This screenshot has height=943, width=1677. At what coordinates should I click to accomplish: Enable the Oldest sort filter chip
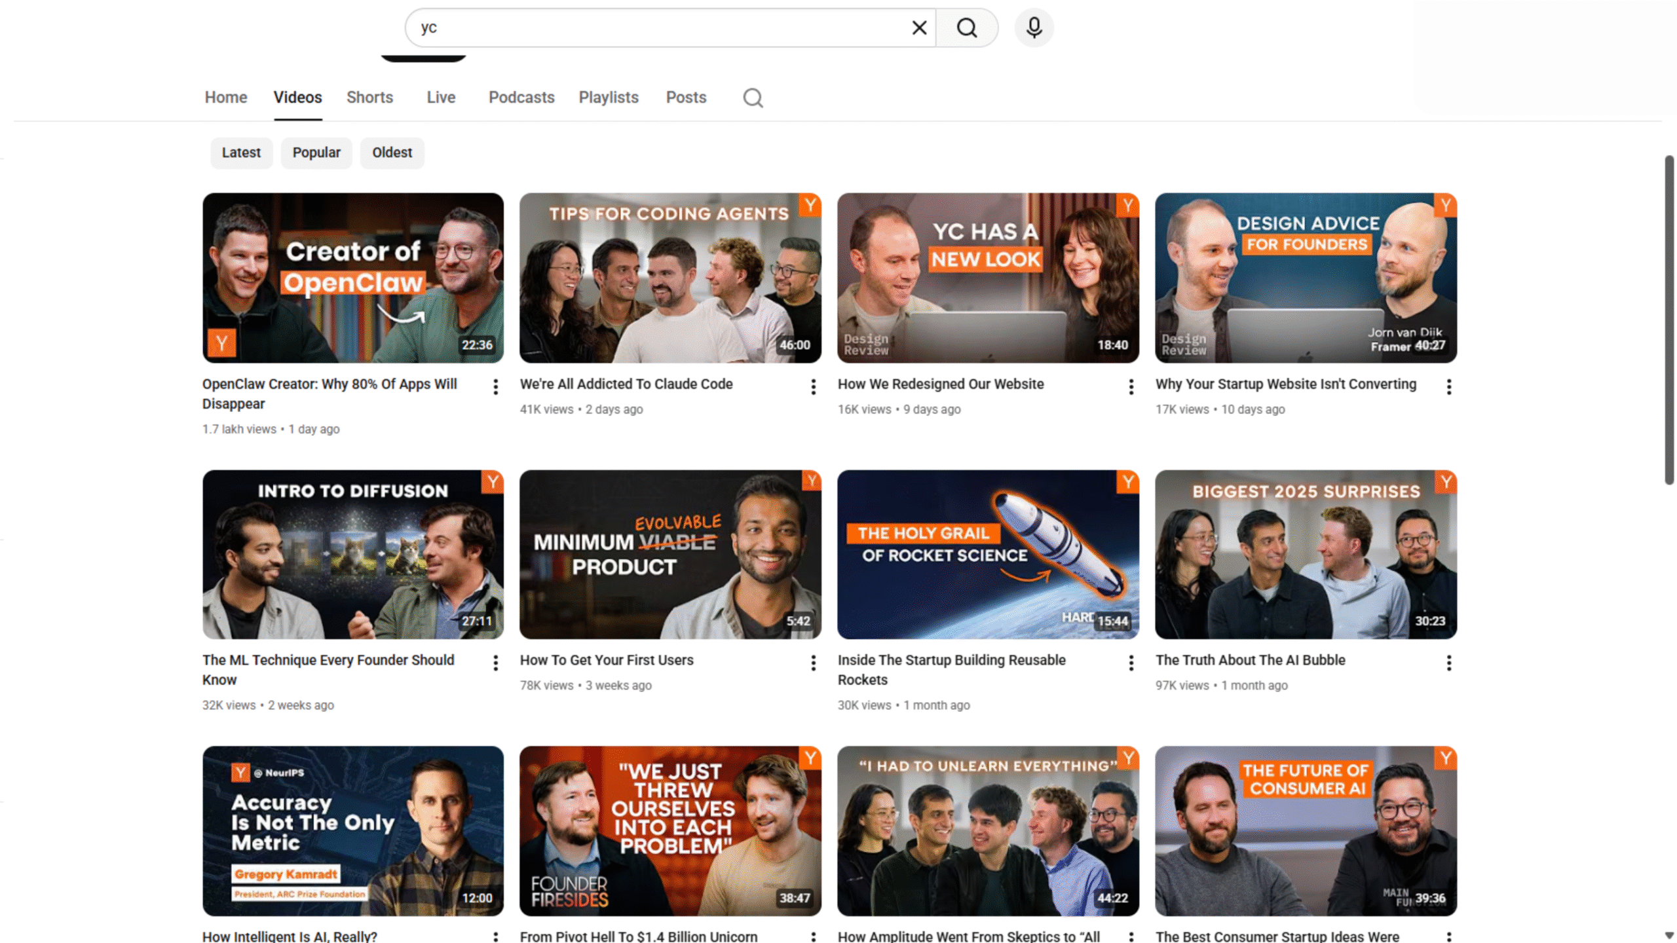point(392,153)
